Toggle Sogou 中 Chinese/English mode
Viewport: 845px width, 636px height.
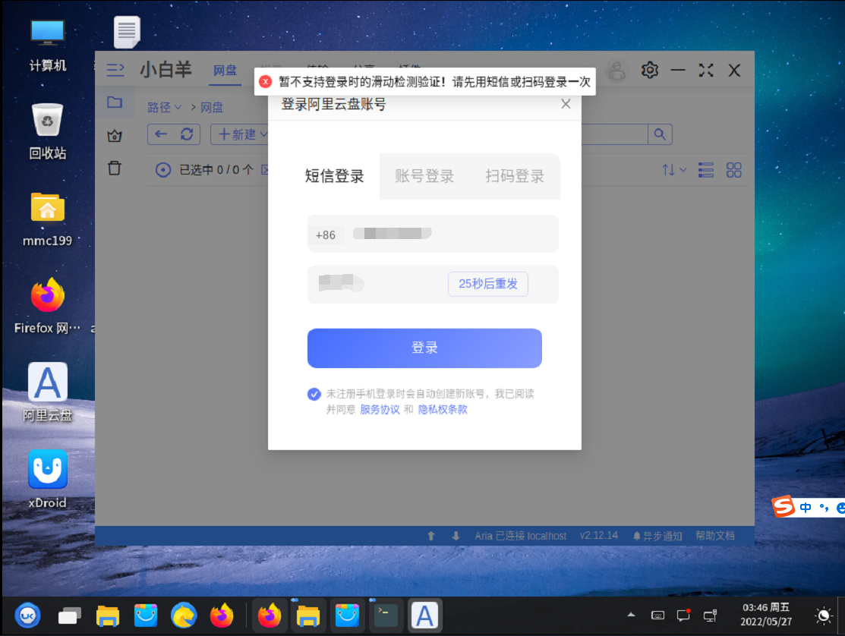coord(806,507)
